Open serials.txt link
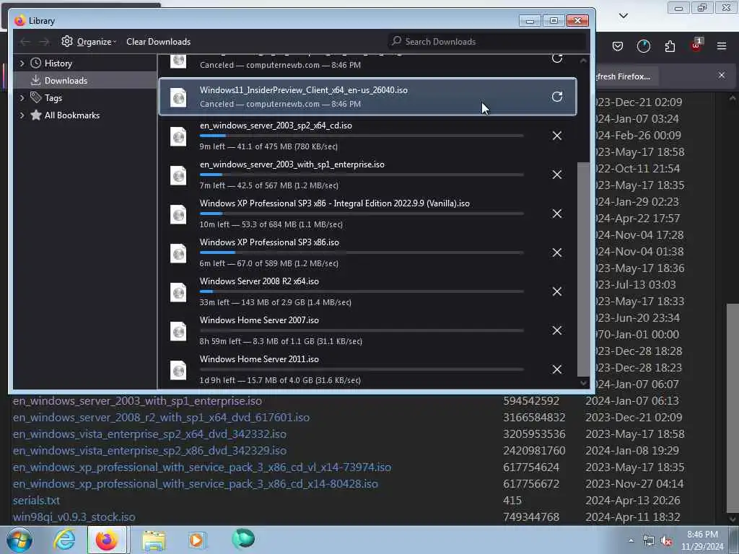The width and height of the screenshot is (739, 554). 36,501
